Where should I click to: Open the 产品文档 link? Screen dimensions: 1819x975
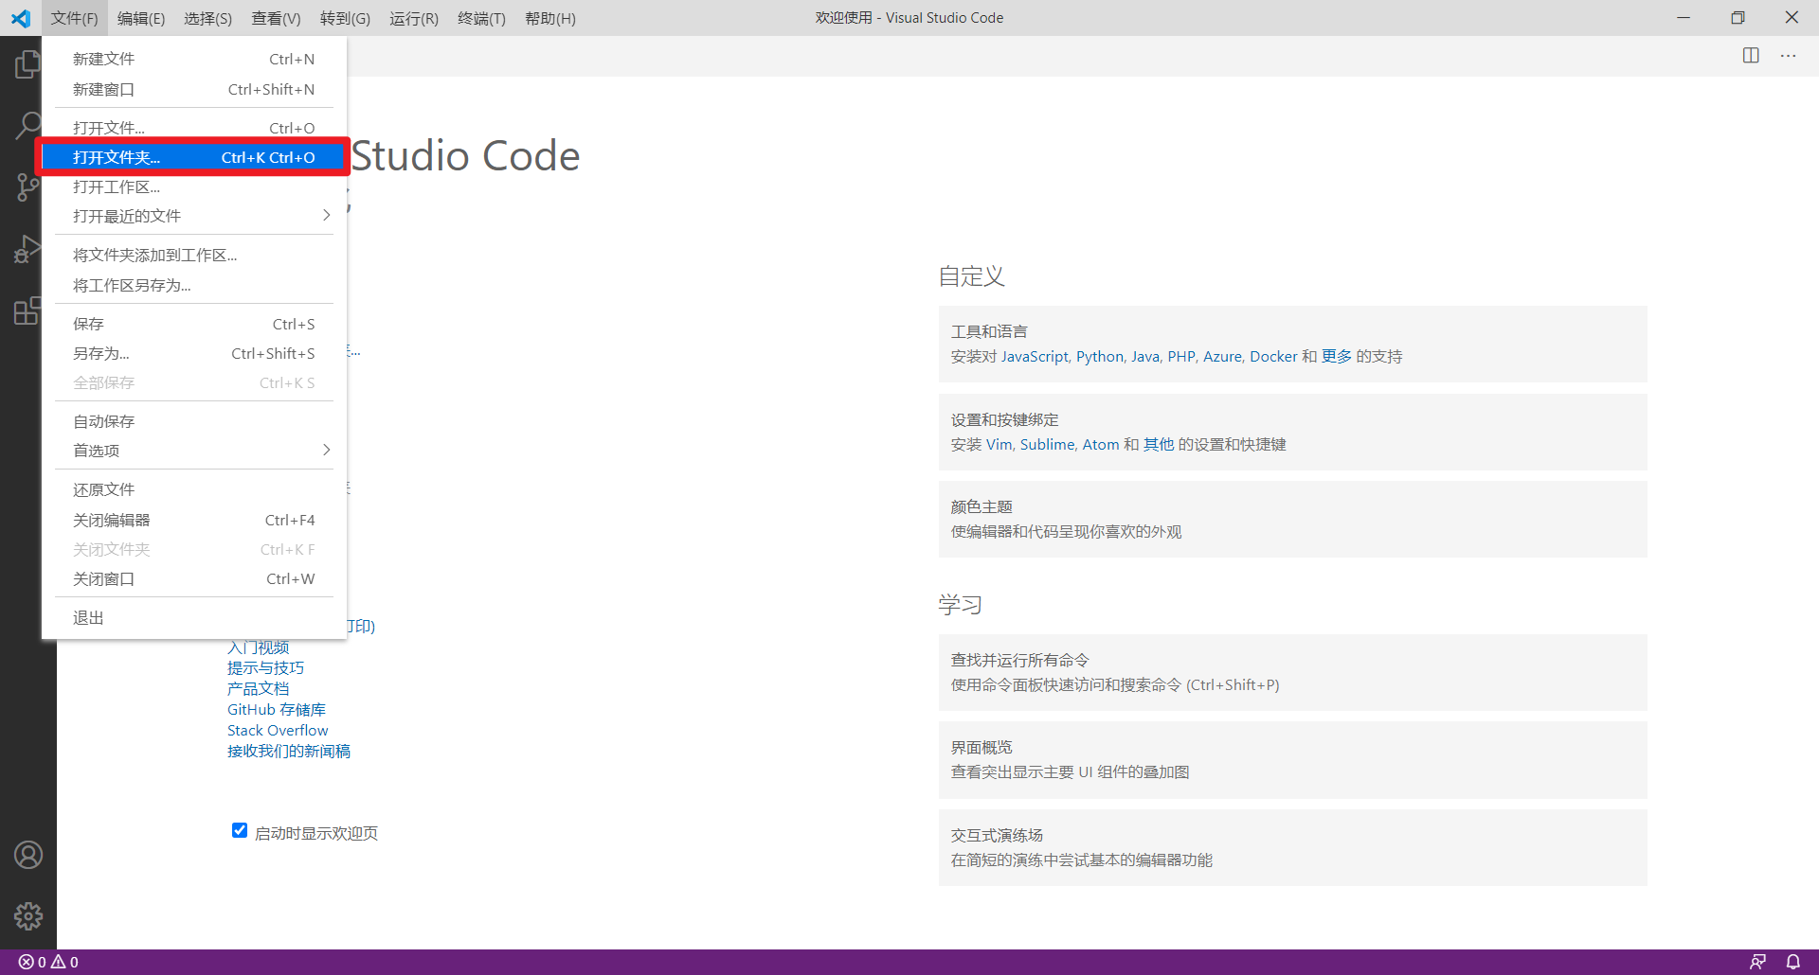point(258,689)
